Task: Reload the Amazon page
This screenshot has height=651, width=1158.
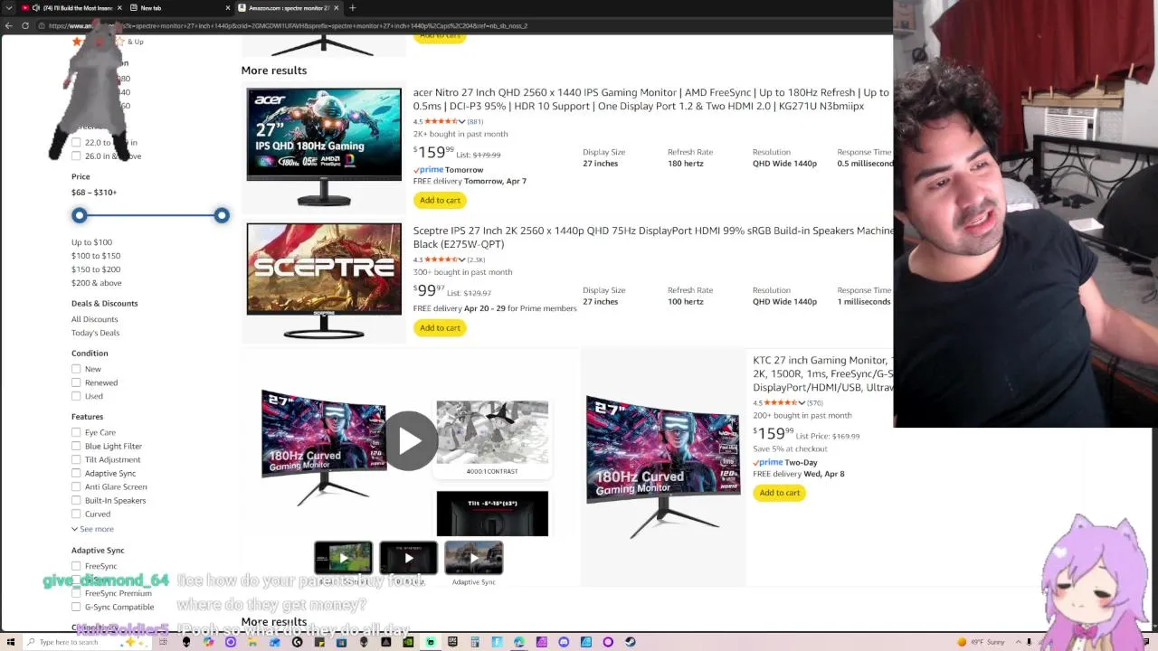Action: tap(25, 25)
